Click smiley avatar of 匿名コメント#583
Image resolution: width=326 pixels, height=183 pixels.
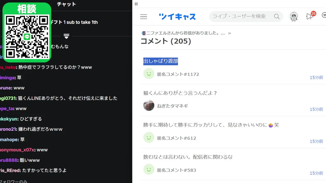point(149,169)
